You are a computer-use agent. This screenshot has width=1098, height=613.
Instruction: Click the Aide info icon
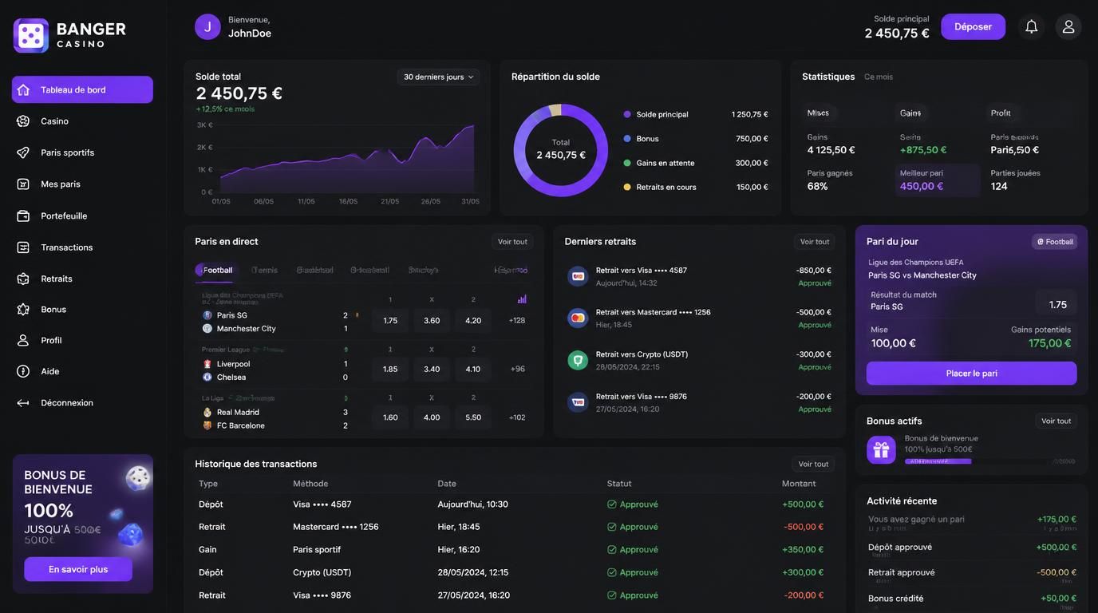point(23,371)
